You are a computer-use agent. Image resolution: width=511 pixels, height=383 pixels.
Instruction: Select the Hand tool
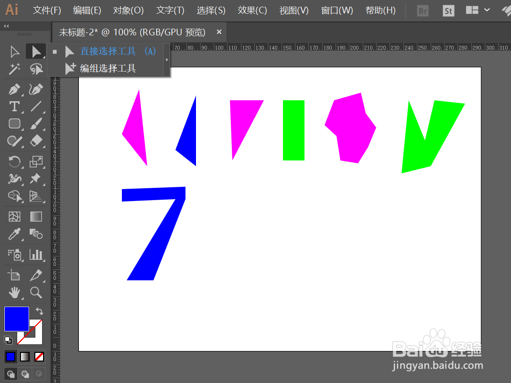14,293
